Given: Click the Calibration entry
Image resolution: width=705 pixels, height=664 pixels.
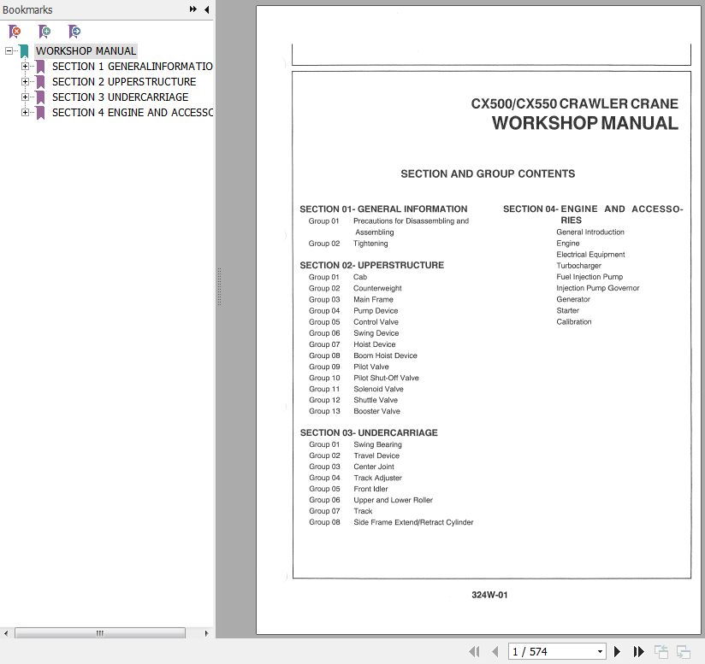Looking at the screenshot, I should coord(574,322).
